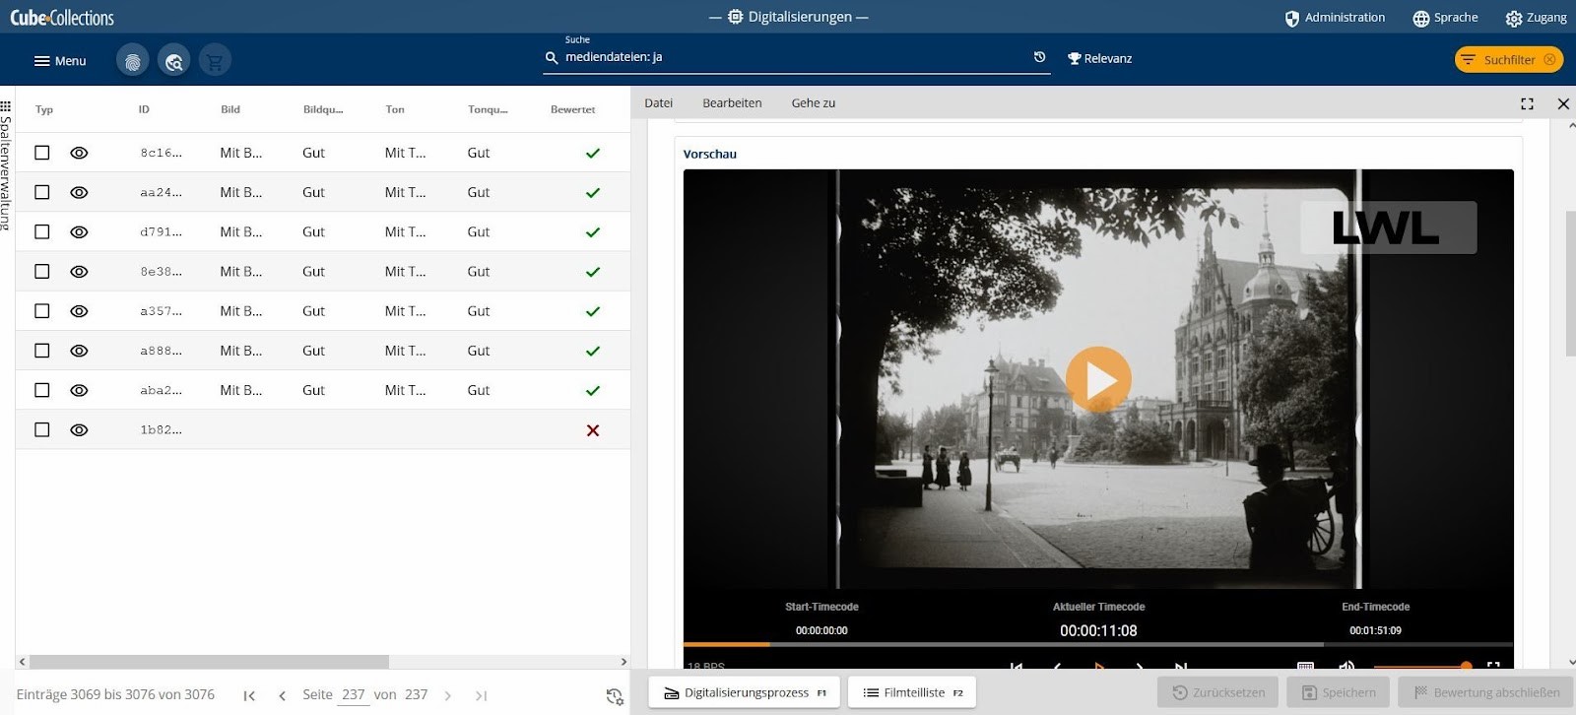This screenshot has height=715, width=1576.
Task: Open the Datei menu
Action: [658, 103]
